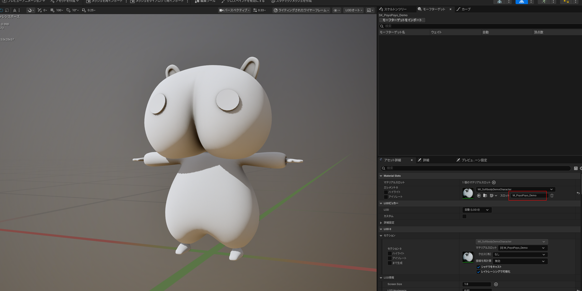The width and height of the screenshot is (582, 291).
Task: Add a Screen Size platform override with plus icon
Action: point(496,284)
